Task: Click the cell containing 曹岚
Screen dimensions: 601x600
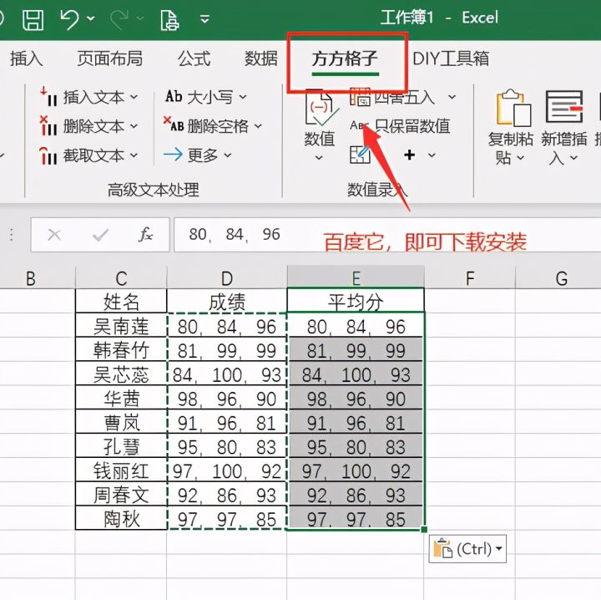Action: (121, 422)
